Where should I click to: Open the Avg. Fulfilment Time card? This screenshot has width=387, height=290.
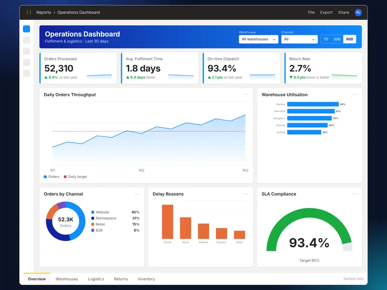click(x=160, y=68)
